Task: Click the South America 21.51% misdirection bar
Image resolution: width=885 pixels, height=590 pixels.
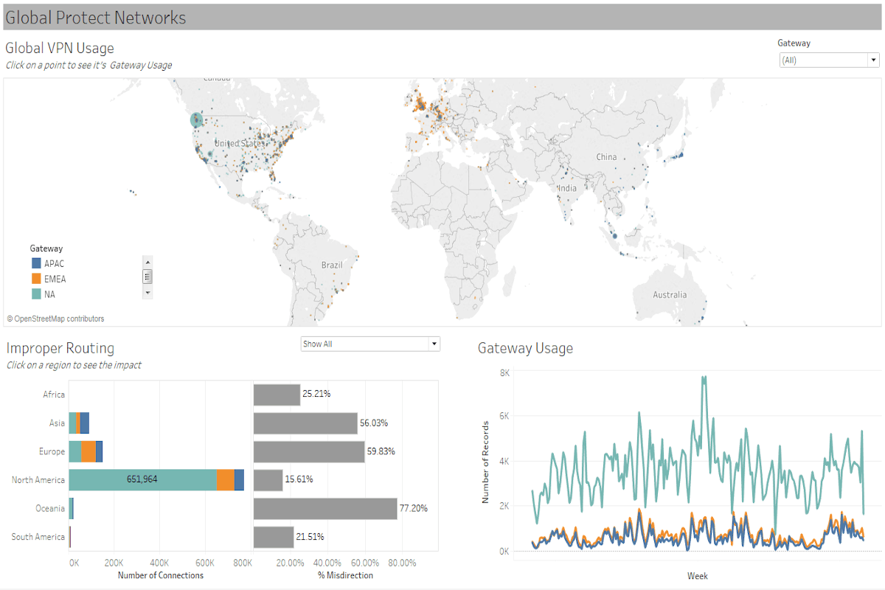Action: pos(273,537)
